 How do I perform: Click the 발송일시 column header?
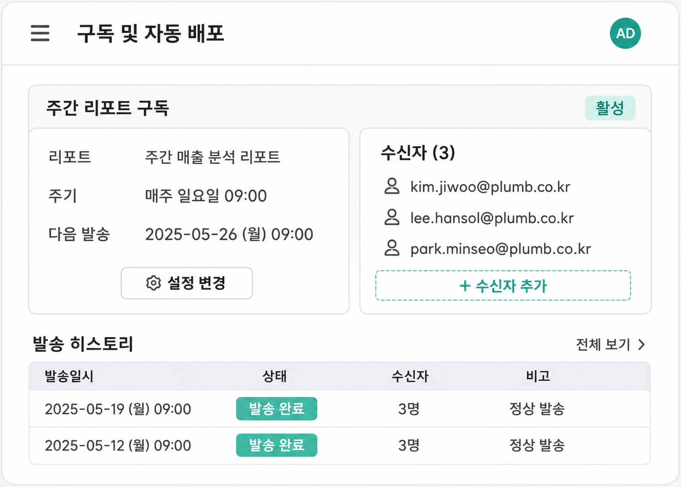[69, 376]
